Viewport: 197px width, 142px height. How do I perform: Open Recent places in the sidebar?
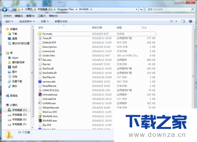19,43
